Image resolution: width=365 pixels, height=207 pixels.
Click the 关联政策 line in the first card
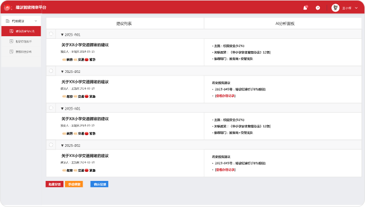pos(241,52)
